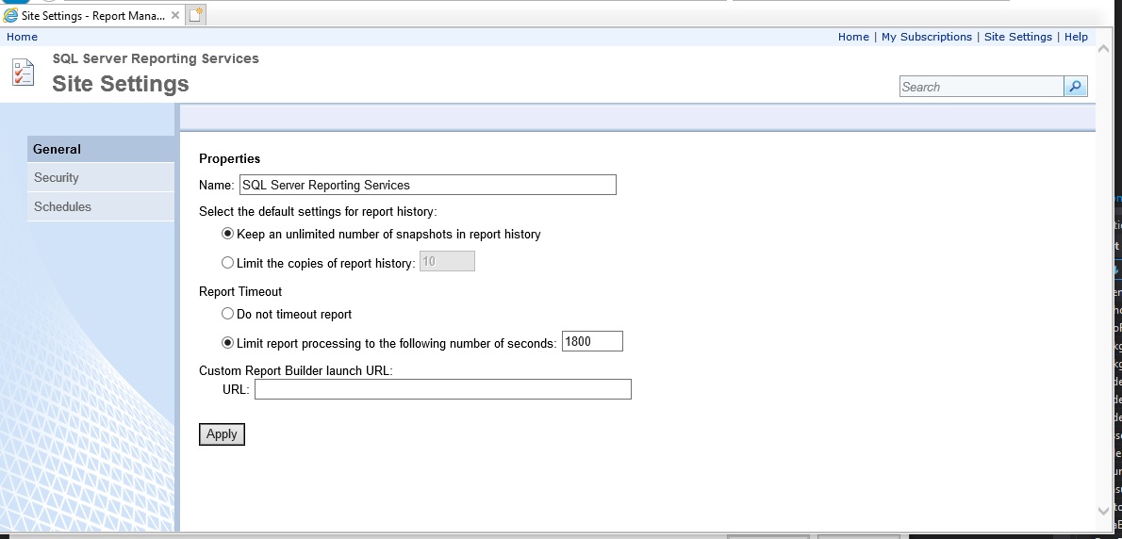1122x539 pixels.
Task: Open the Security settings tab
Action: click(101, 177)
